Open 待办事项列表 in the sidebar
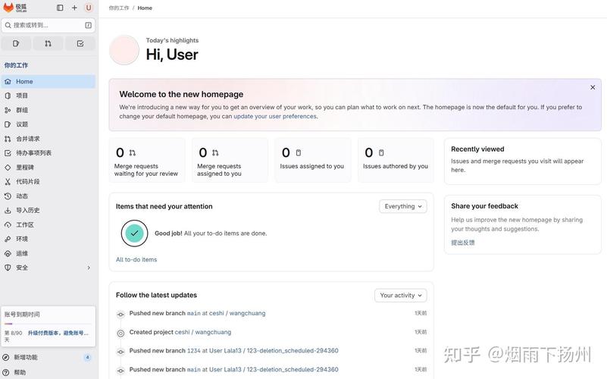The height and width of the screenshot is (379, 607). [48, 153]
